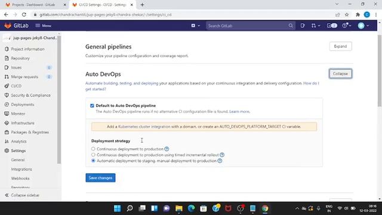The height and width of the screenshot is (215, 382).
Task: Click the search magnifier icon
Action: click(x=291, y=26)
